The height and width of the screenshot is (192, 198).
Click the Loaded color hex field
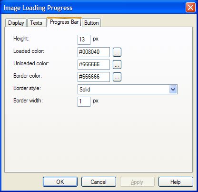tap(94, 52)
